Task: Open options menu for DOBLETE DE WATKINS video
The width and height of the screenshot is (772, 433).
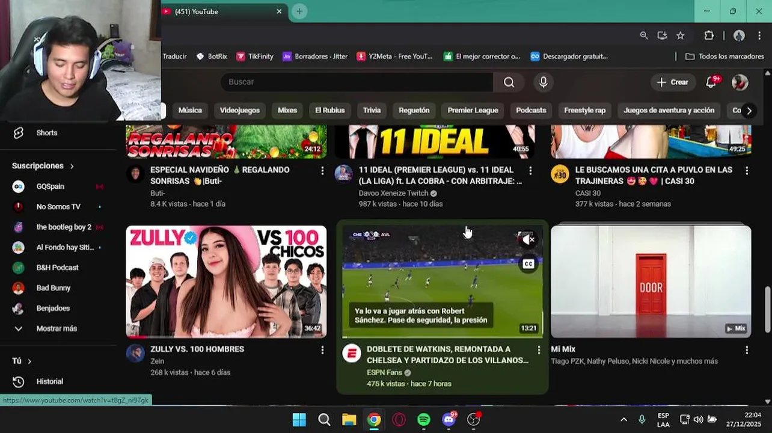Action: point(539,350)
